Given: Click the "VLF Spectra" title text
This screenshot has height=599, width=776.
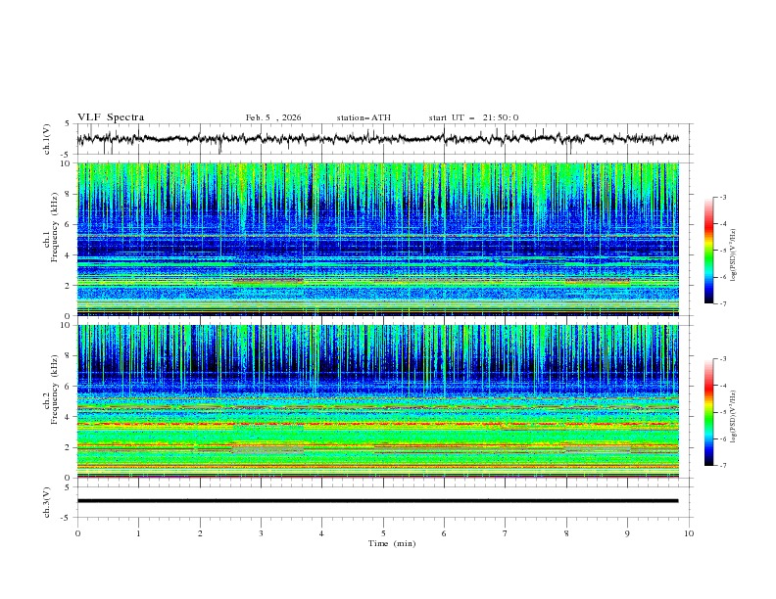Looking at the screenshot, I should (111, 117).
